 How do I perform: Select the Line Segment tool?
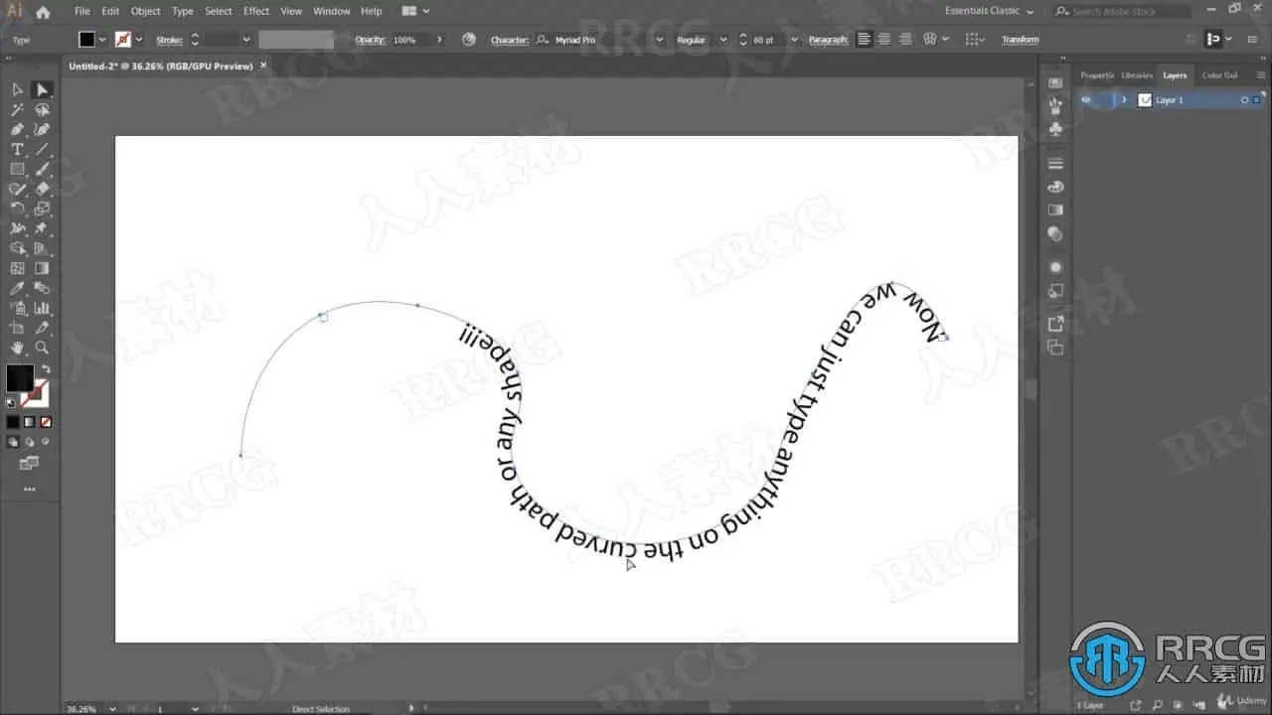(x=42, y=150)
